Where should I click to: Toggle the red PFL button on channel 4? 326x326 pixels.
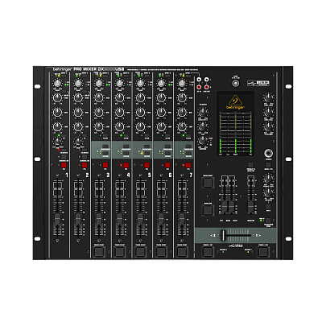[x=126, y=165]
